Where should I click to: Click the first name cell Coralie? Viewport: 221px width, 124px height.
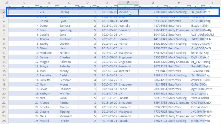tap(49, 35)
